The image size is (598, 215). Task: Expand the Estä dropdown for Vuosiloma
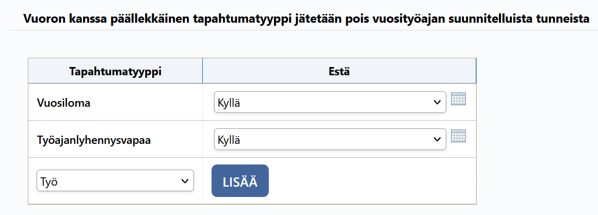click(330, 102)
